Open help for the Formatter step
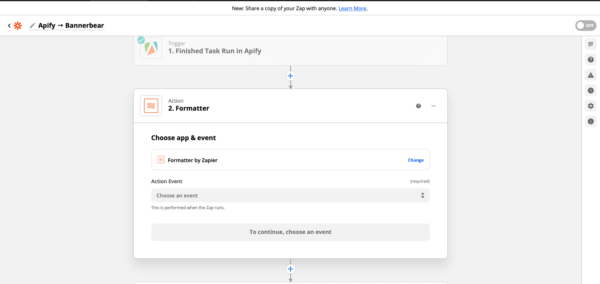The height and width of the screenshot is (284, 600). click(418, 106)
